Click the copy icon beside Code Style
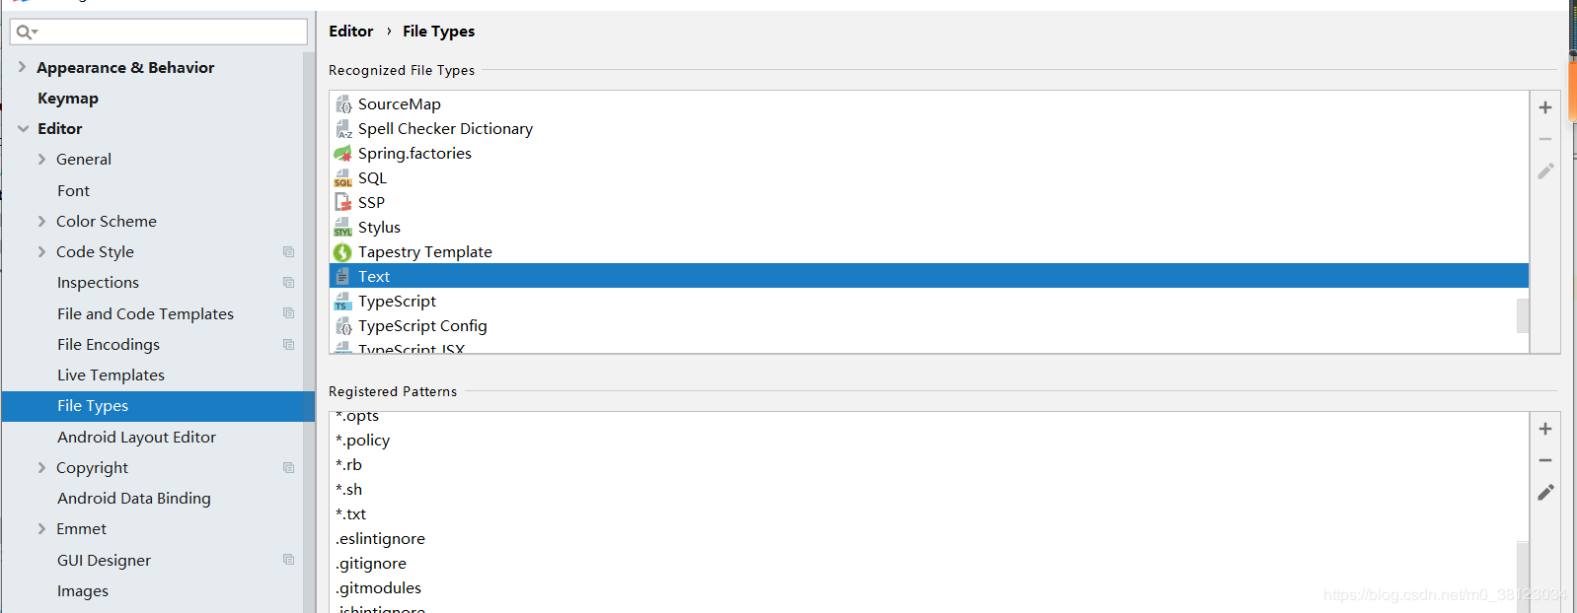1577x613 pixels. pos(288,252)
